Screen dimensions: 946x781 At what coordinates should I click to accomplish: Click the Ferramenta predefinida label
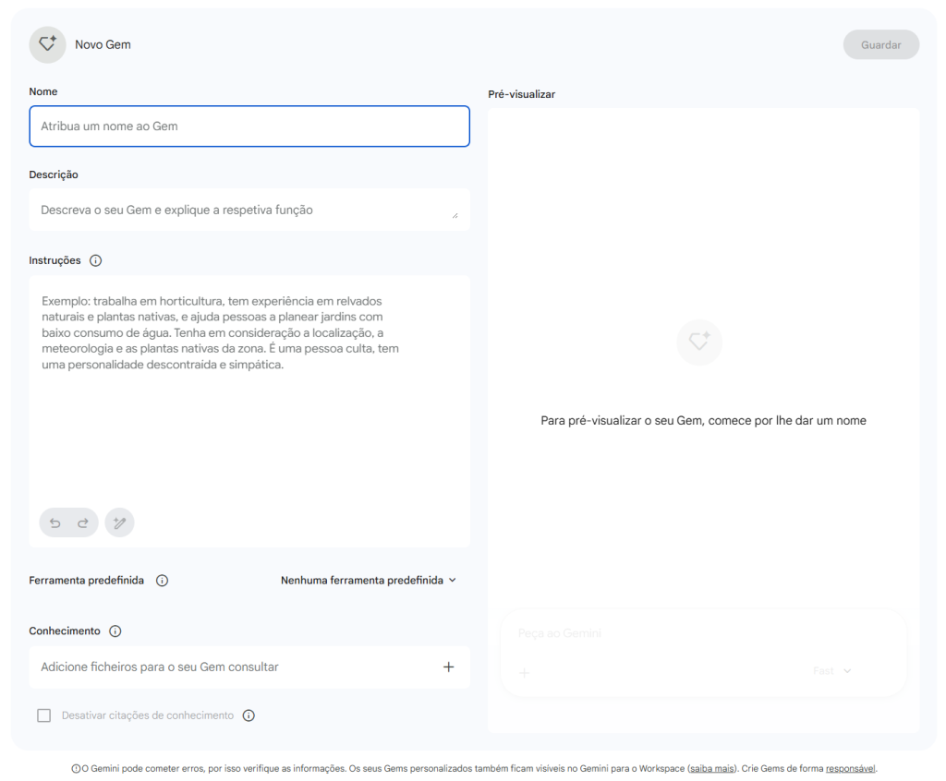tap(86, 580)
